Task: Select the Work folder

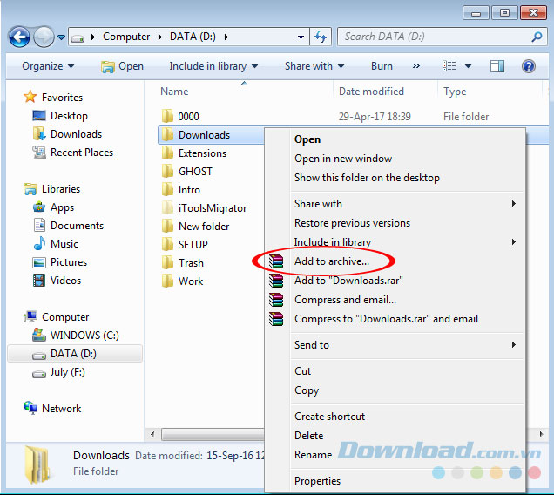Action: click(182, 281)
